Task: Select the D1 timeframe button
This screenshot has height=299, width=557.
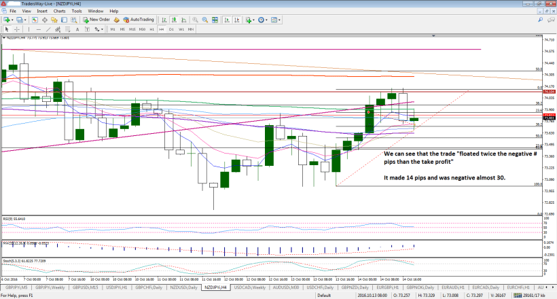Action: click(x=172, y=30)
